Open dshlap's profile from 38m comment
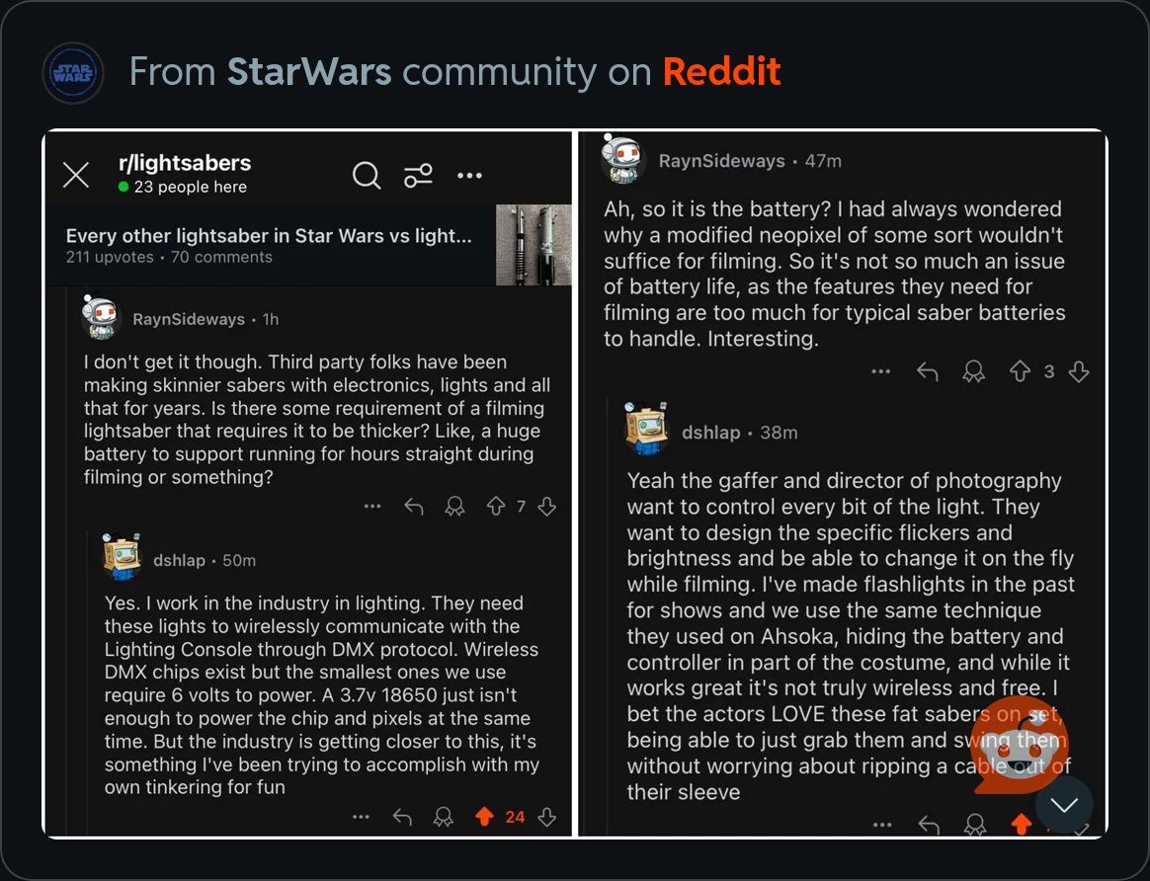 pyautogui.click(x=710, y=433)
